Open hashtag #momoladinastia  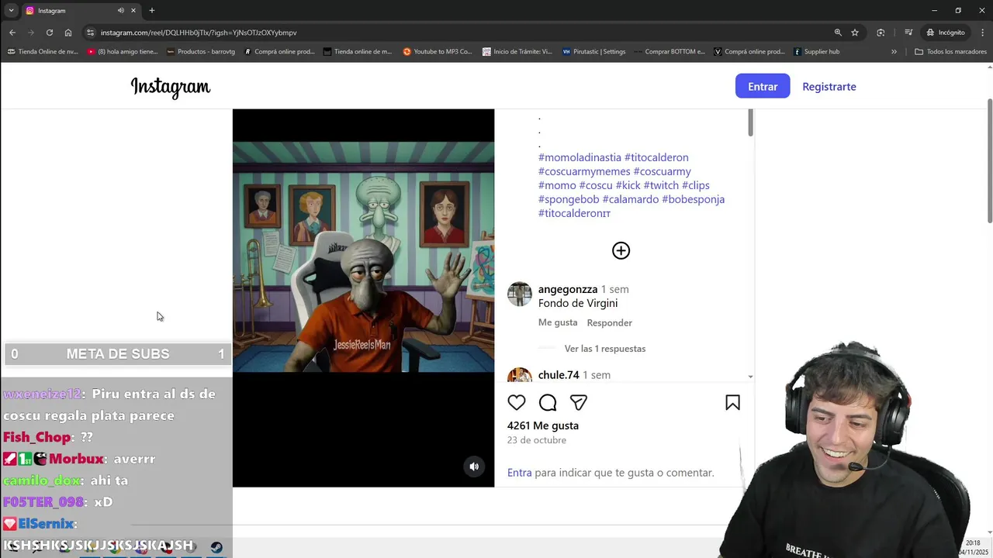point(580,157)
